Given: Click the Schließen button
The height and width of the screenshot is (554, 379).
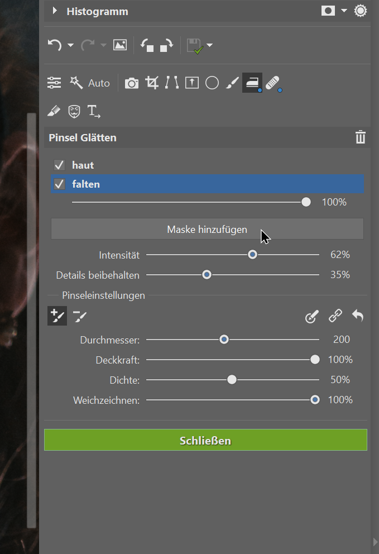Looking at the screenshot, I should 205,440.
